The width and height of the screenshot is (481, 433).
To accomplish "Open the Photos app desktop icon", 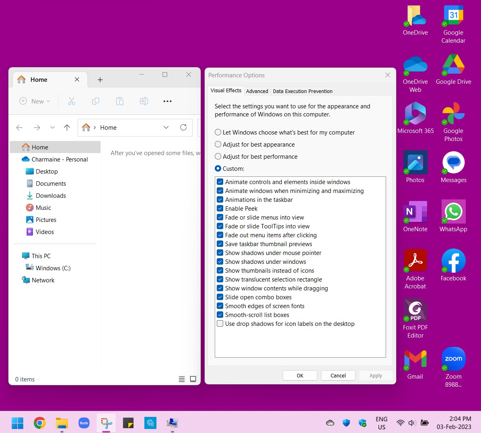I will 415,168.
